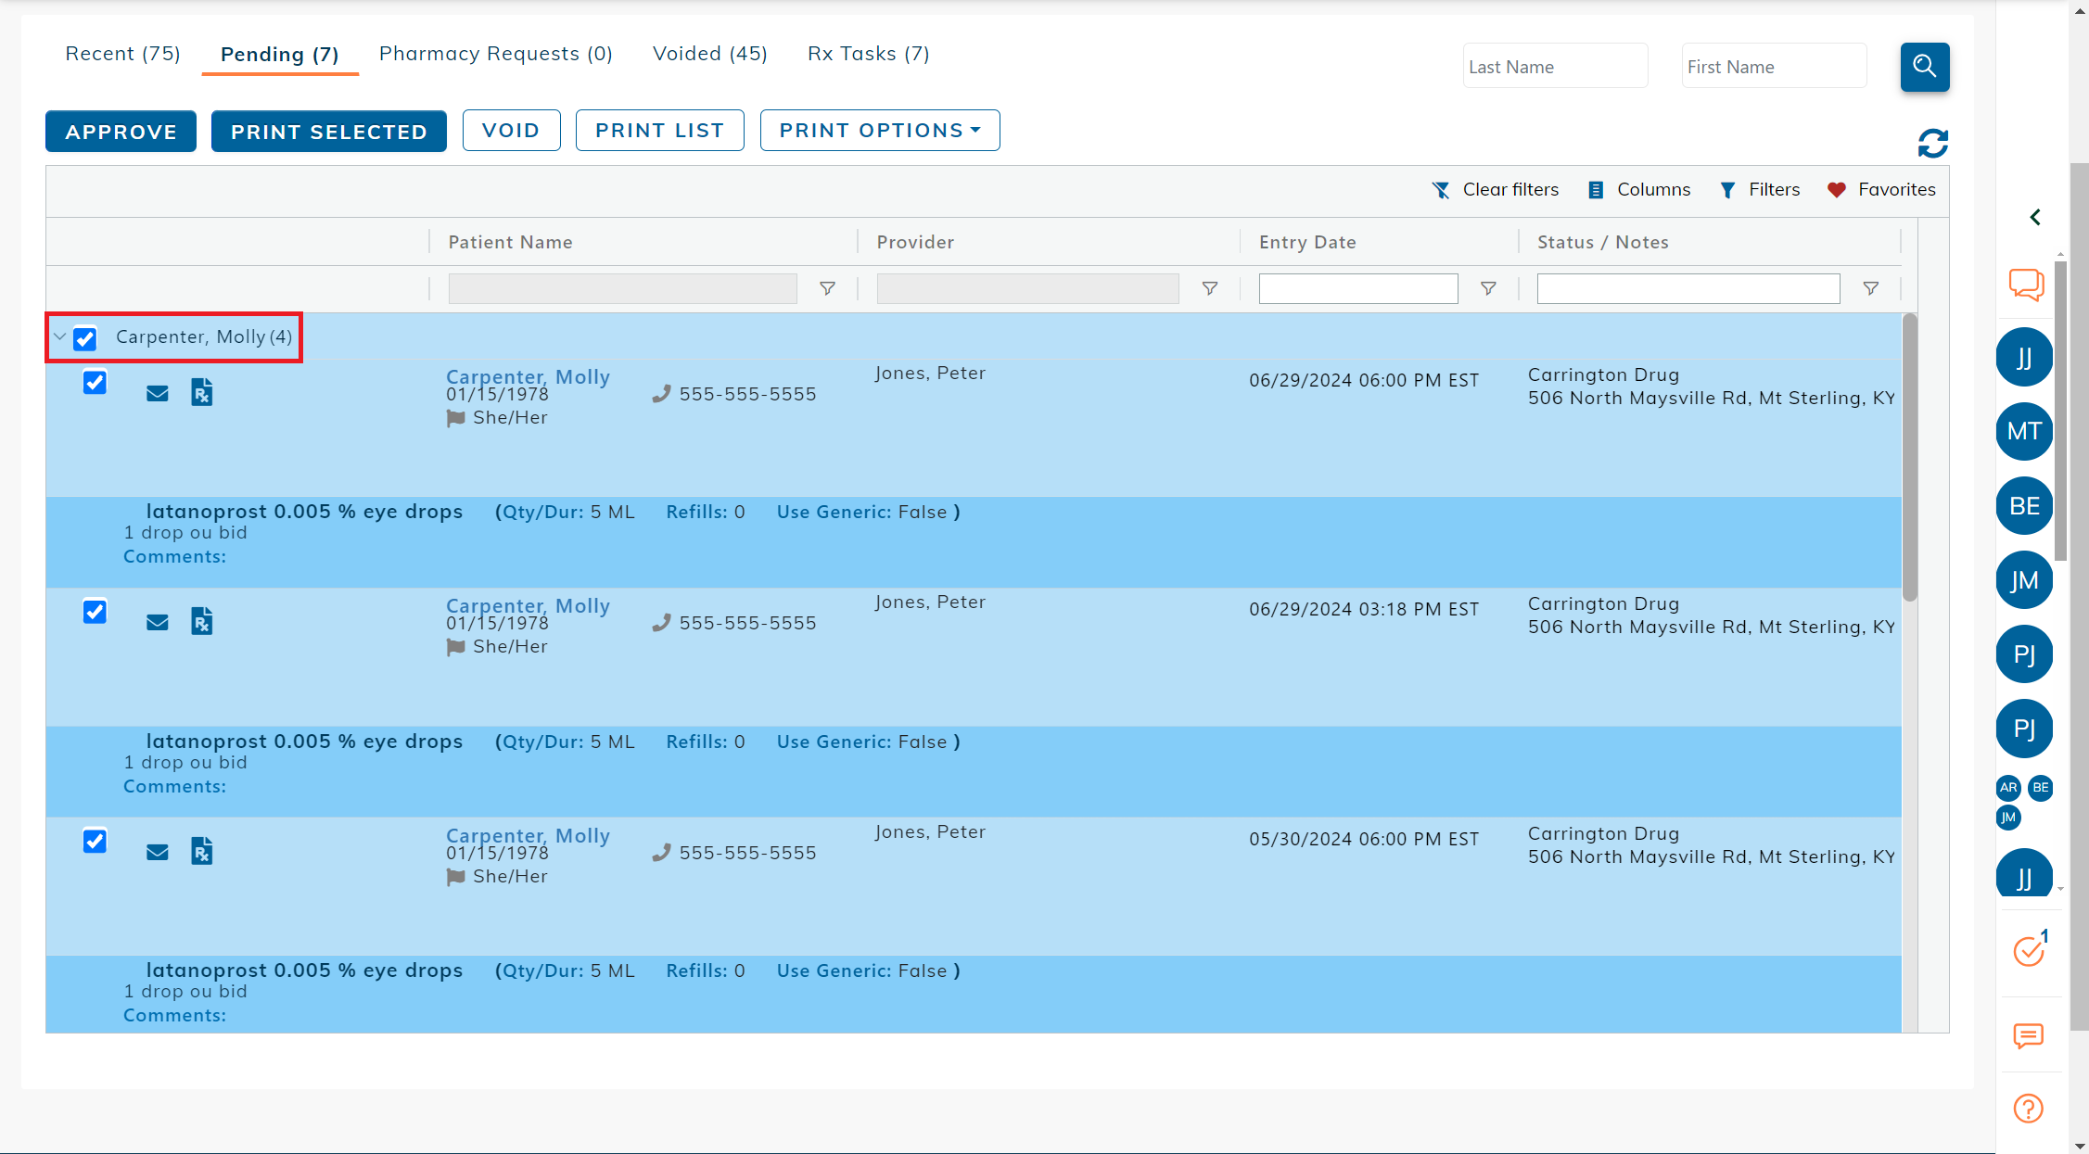Viewport: 2089px width, 1154px height.
Task: Open Status / Notes column filter funnel
Action: (x=1871, y=289)
